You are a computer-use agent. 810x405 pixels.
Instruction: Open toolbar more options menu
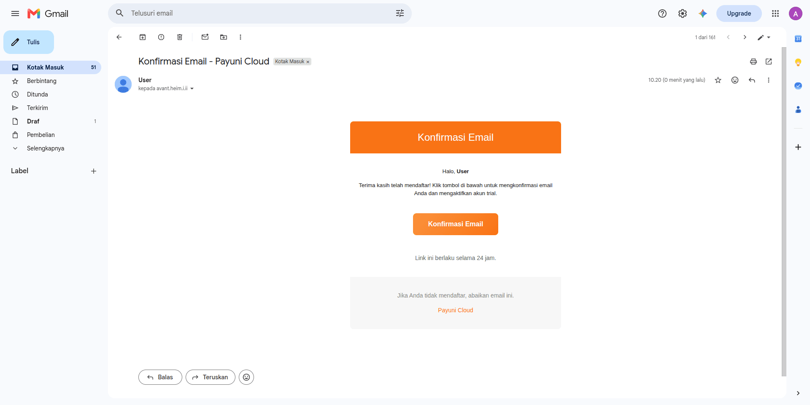pos(240,37)
